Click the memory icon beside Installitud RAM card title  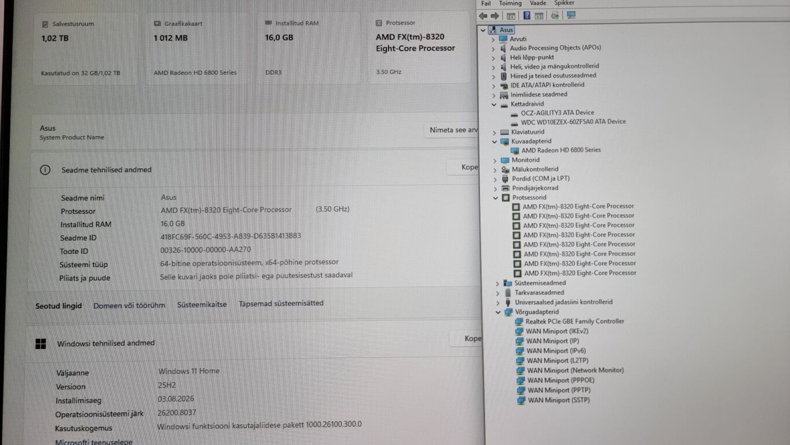tap(268, 23)
